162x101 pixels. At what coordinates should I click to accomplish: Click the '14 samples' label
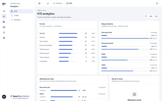tap(153, 54)
